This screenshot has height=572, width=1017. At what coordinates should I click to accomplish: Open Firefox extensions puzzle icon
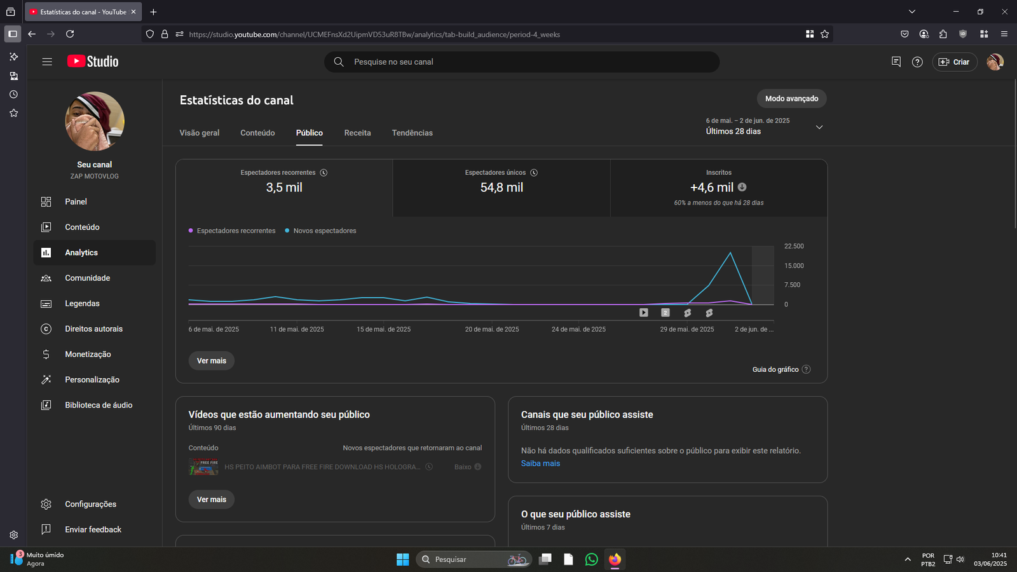[x=943, y=34]
